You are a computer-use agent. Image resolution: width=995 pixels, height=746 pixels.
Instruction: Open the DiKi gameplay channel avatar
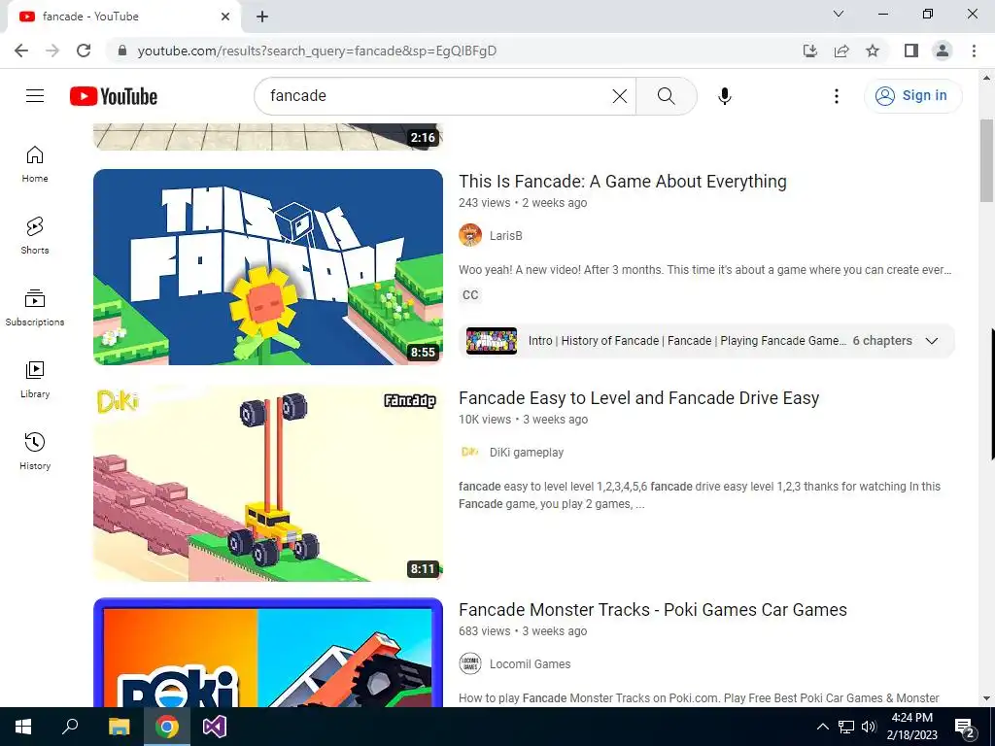point(470,453)
